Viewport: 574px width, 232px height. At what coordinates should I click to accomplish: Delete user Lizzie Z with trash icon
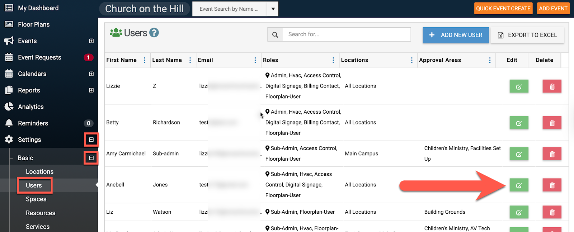point(552,86)
